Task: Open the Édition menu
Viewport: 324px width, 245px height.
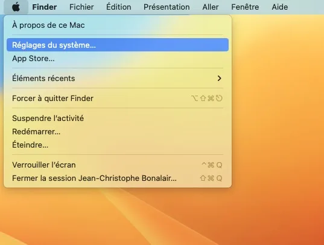Action: coord(119,7)
